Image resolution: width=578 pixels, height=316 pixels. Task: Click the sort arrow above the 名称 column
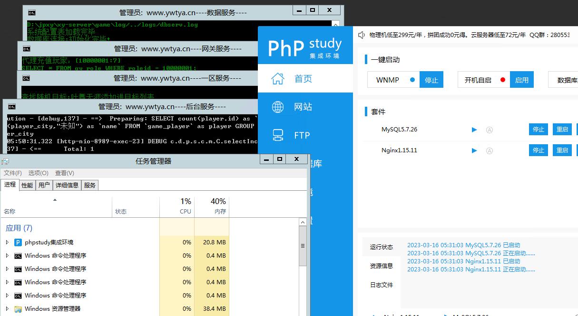pyautogui.click(x=55, y=200)
